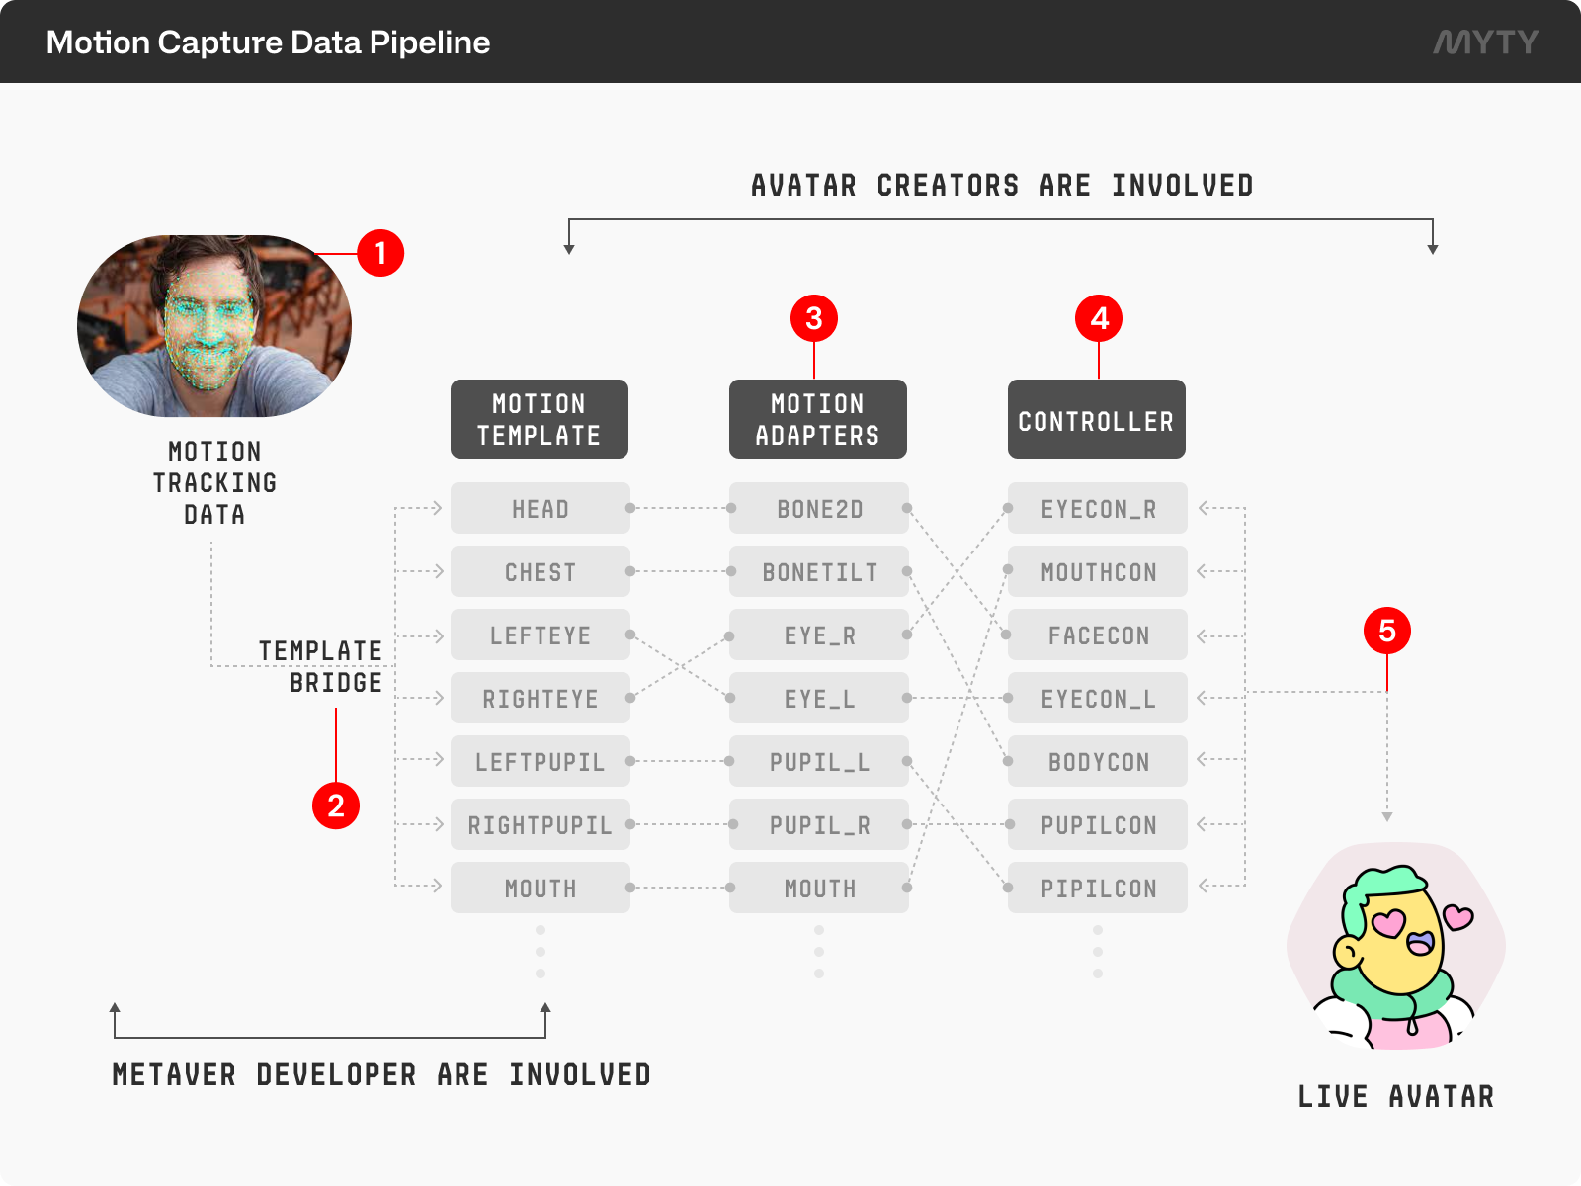Click the LEFTEYE template item
The height and width of the screenshot is (1186, 1581).
pos(541,635)
